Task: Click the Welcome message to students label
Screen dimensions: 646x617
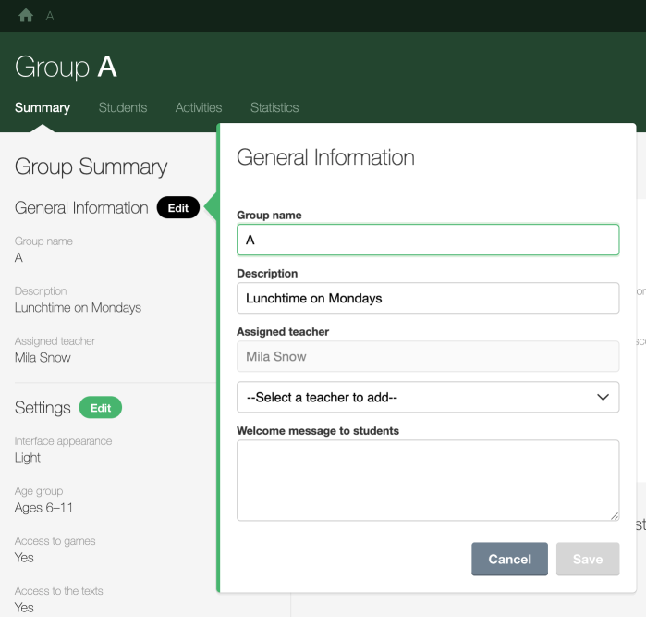Action: (x=318, y=430)
